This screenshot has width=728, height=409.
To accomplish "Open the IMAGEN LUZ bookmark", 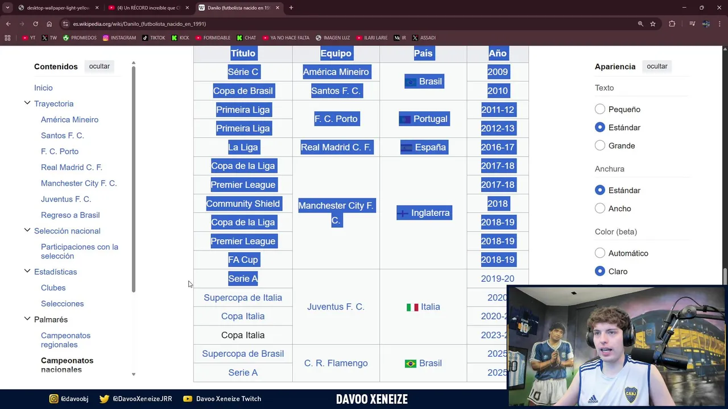I will point(333,38).
